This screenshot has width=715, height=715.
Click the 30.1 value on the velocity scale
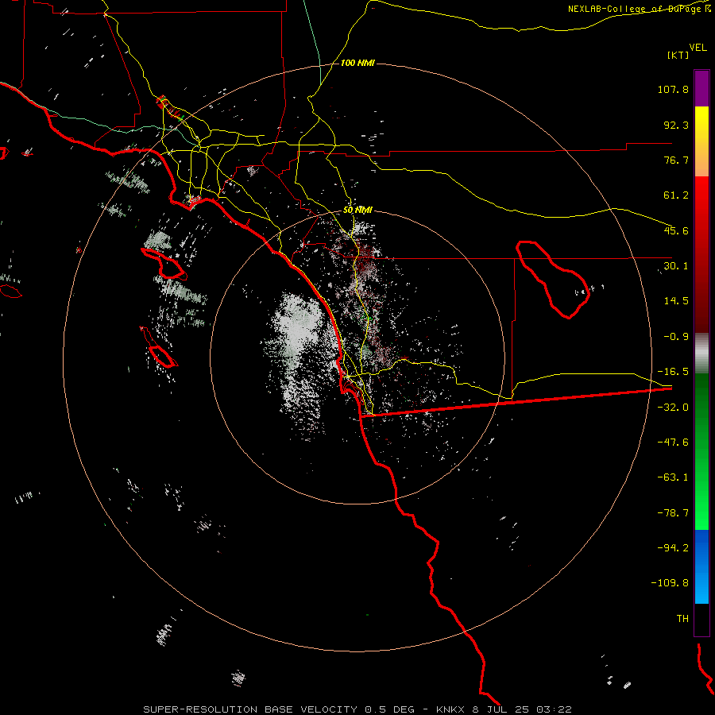click(x=676, y=266)
